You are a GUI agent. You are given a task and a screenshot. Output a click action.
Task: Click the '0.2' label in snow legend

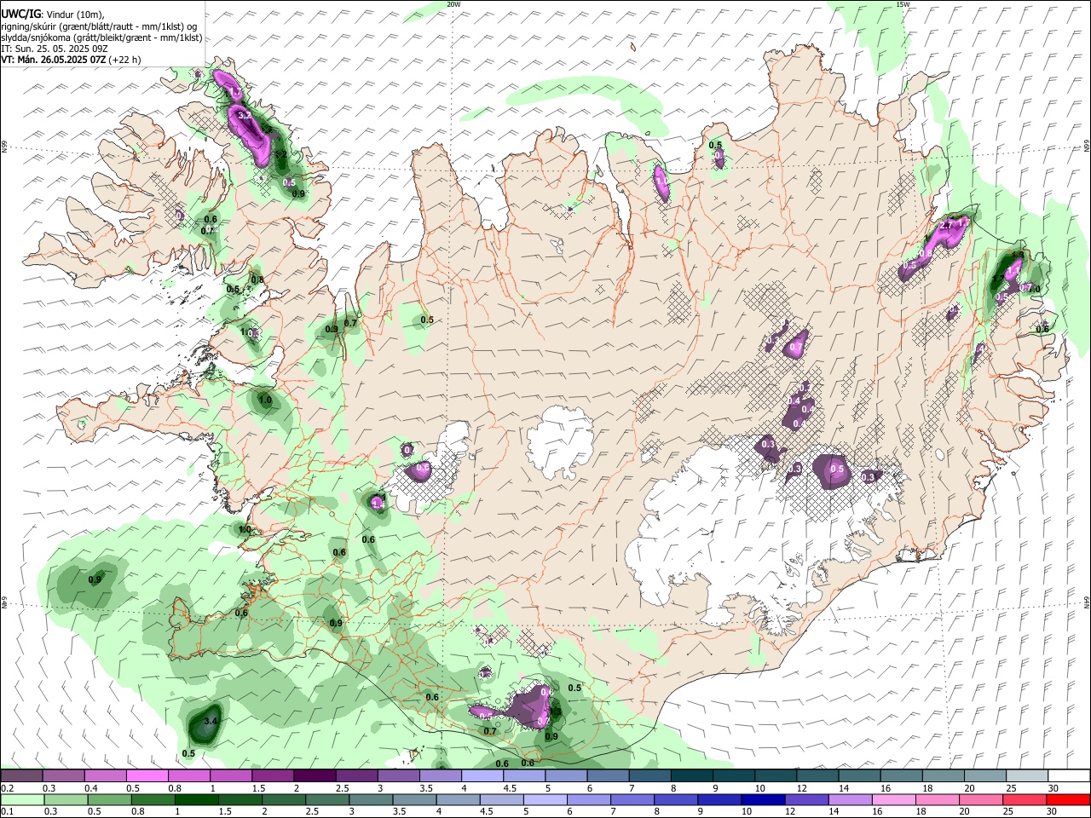7,788
